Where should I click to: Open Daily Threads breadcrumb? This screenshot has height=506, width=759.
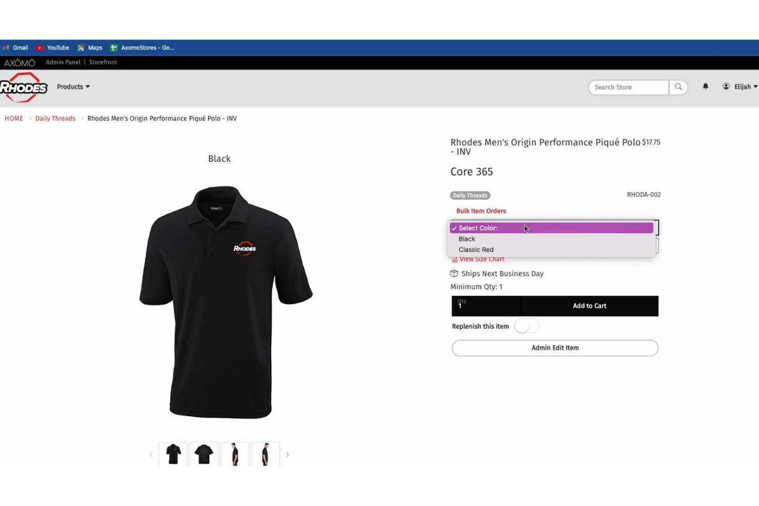[55, 118]
